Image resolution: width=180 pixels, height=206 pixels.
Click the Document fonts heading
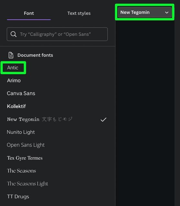point(35,55)
